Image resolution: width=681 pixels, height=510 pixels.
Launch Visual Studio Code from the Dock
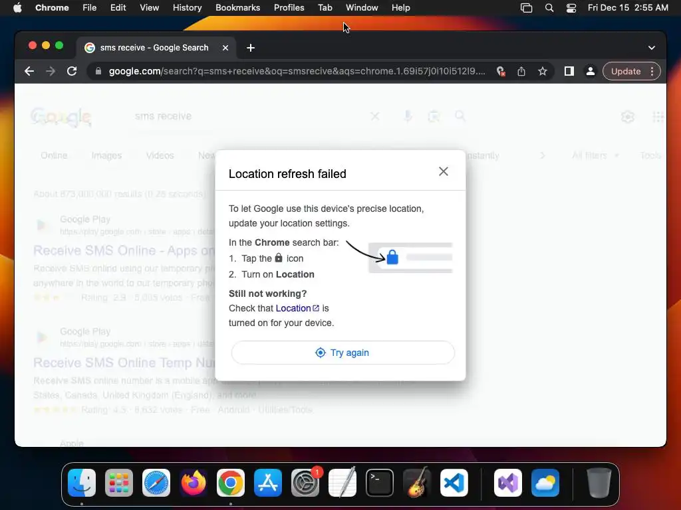pos(454,483)
